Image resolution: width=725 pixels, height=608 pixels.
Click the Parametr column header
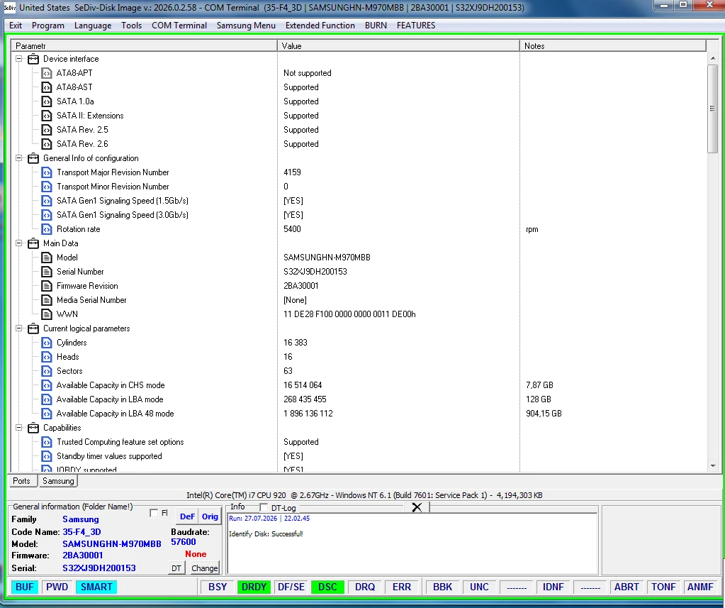(144, 46)
